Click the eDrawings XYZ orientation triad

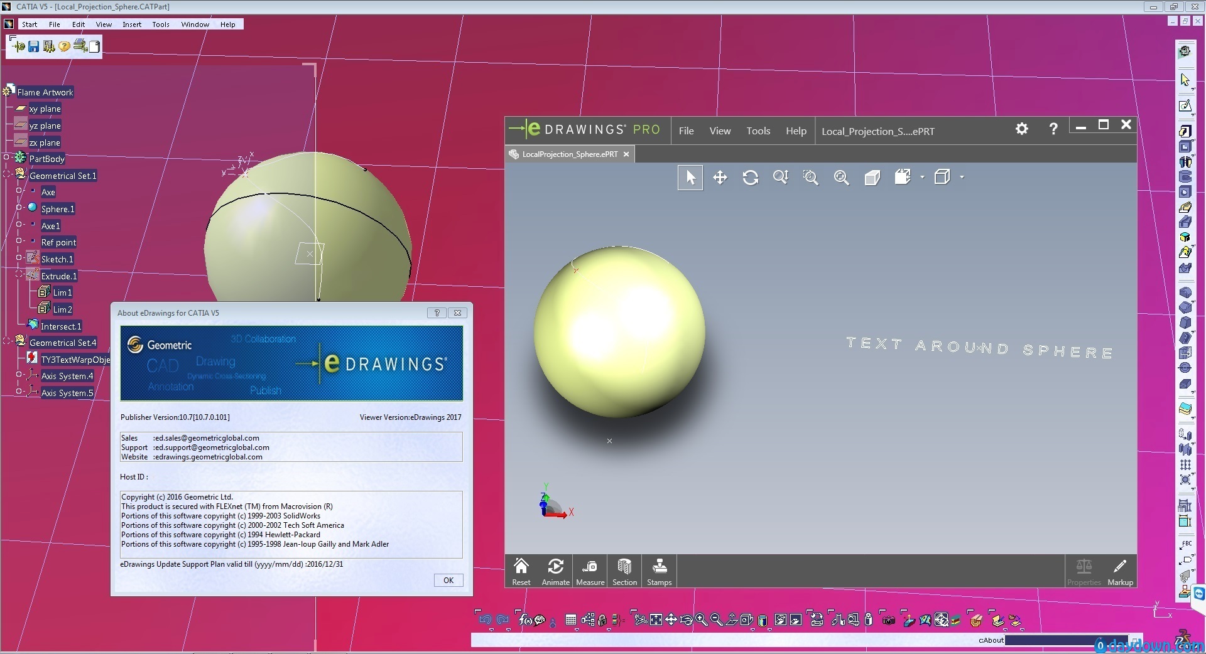(556, 501)
